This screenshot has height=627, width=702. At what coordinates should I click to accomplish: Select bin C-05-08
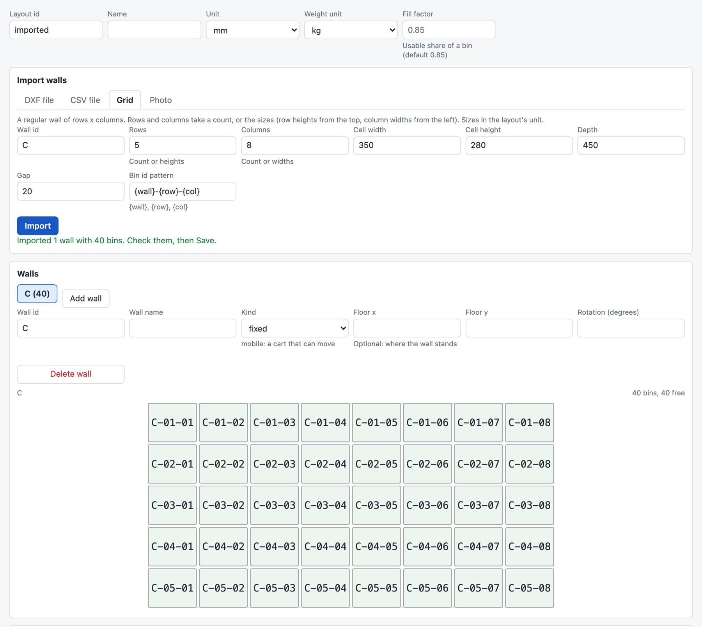pyautogui.click(x=530, y=588)
